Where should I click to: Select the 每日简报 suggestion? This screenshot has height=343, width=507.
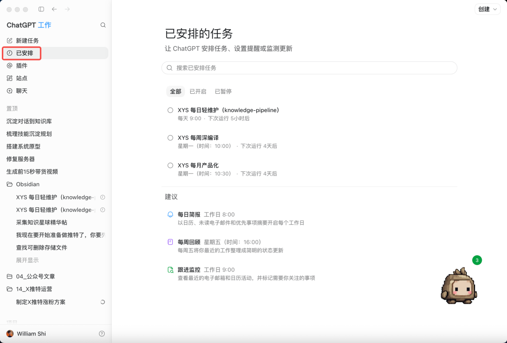pyautogui.click(x=309, y=218)
